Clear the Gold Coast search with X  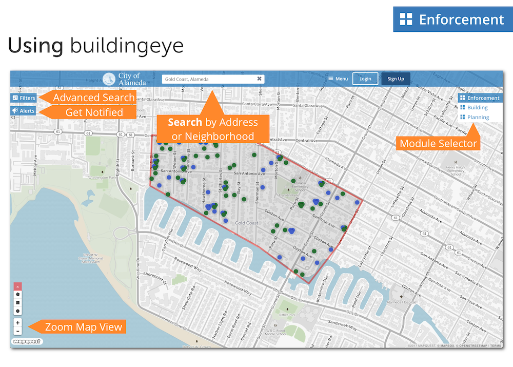click(x=259, y=79)
